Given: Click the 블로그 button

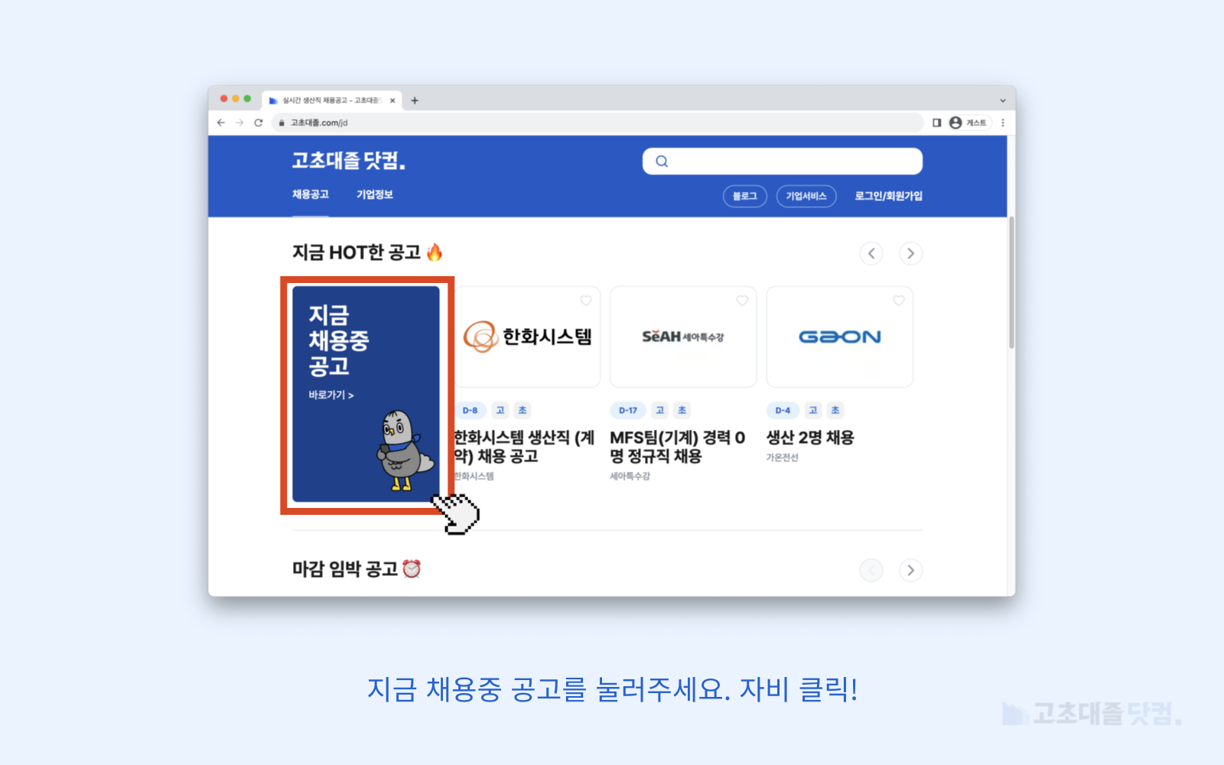Looking at the screenshot, I should pos(745,196).
